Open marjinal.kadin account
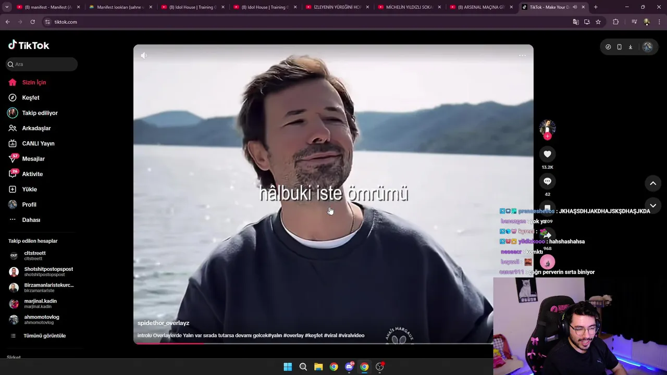 pyautogui.click(x=42, y=304)
